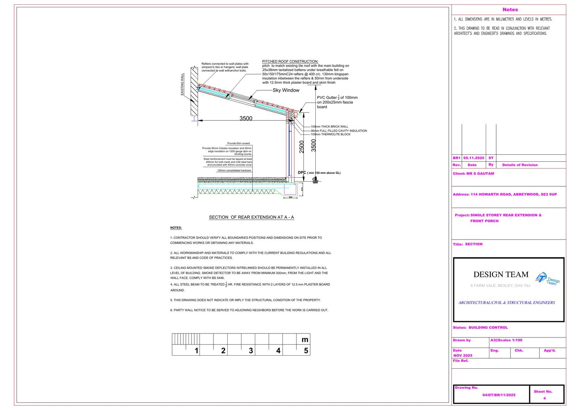This screenshot has width=580, height=410.
Task: Click the horizontal 3500 dimension text
Action: (246, 118)
